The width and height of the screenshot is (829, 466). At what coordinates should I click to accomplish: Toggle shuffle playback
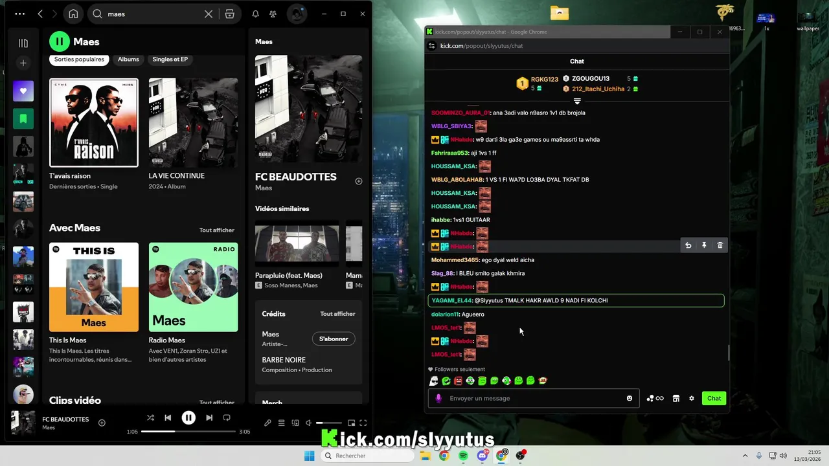[x=150, y=417]
